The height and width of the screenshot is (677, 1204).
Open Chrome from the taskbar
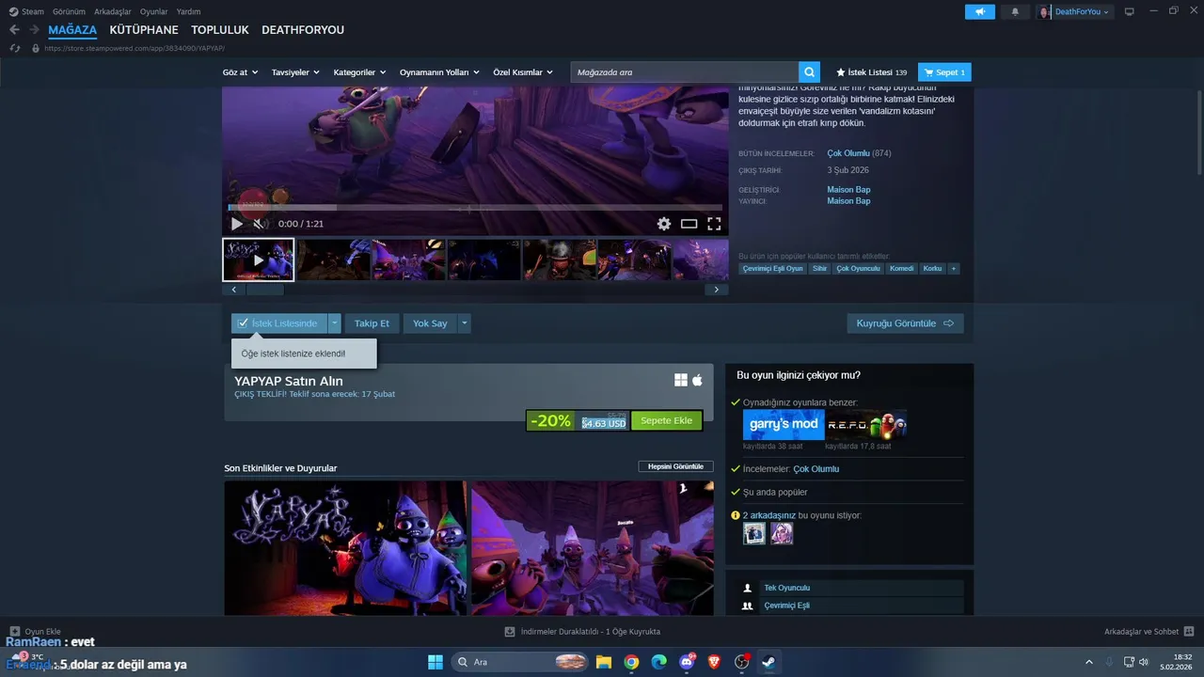pos(631,662)
